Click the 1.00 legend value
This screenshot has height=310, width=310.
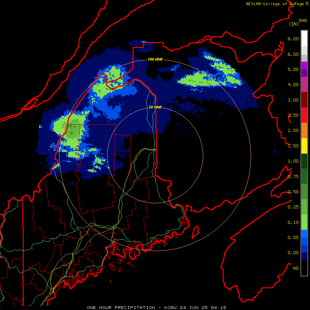pyautogui.click(x=293, y=161)
